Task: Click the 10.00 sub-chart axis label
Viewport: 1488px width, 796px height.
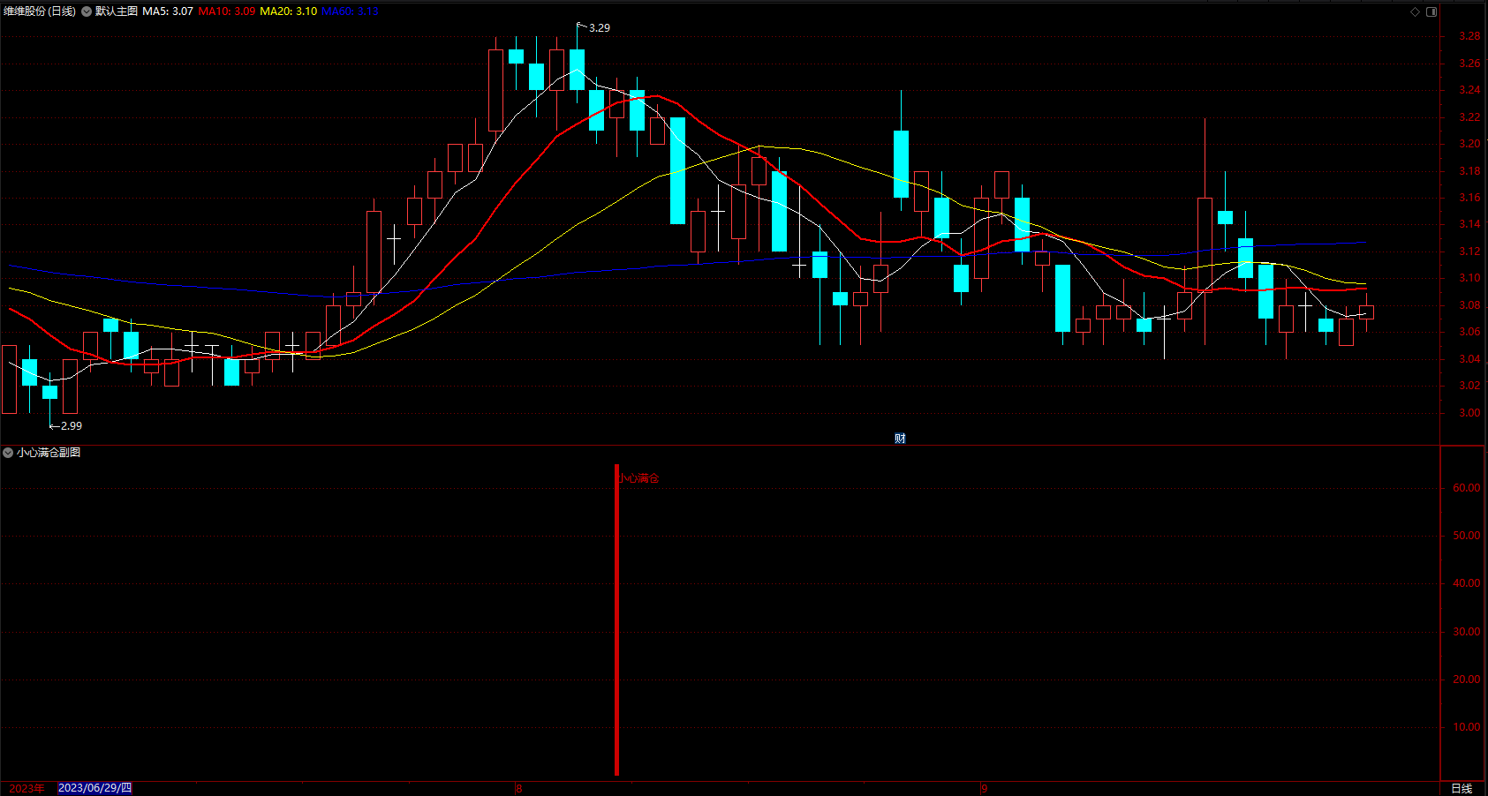Action: click(1467, 727)
